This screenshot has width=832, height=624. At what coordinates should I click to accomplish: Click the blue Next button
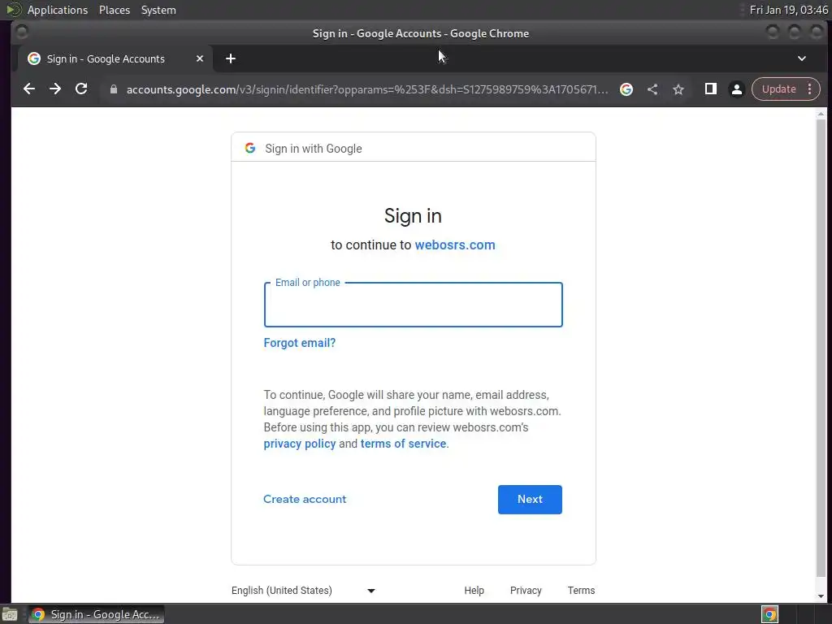[530, 500]
